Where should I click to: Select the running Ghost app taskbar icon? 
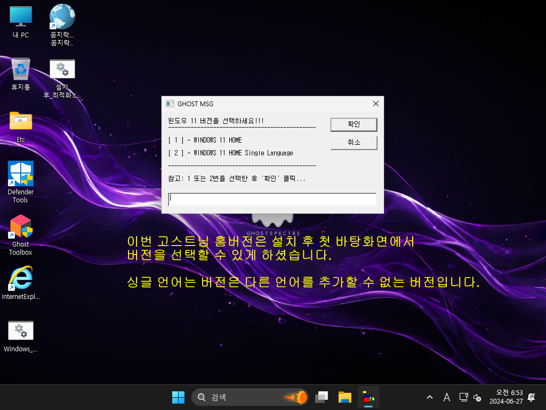tap(368, 397)
